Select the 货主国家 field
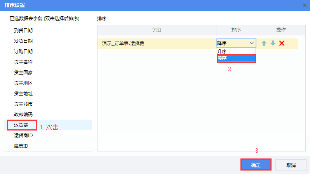 coord(23,72)
